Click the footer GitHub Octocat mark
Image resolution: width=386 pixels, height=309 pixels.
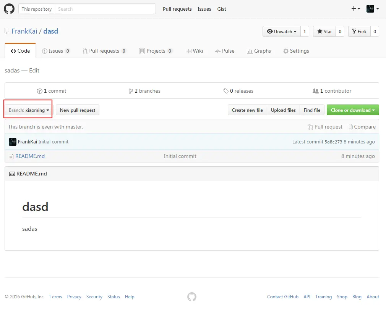click(x=192, y=296)
